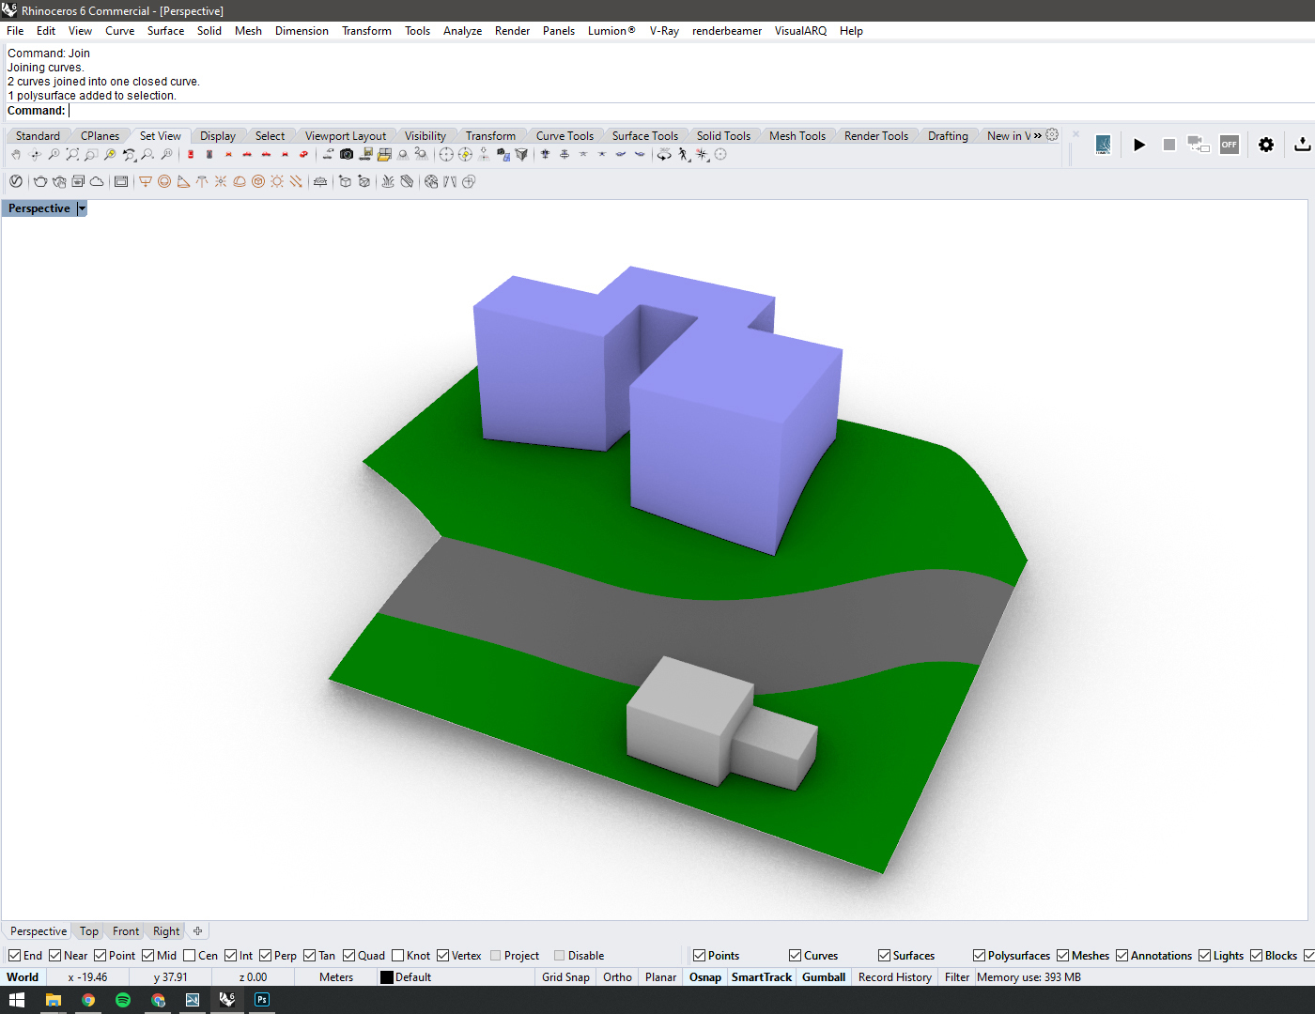The height and width of the screenshot is (1014, 1315).
Task: Expand hidden toolbar tabs with the chevron
Action: [1038, 136]
